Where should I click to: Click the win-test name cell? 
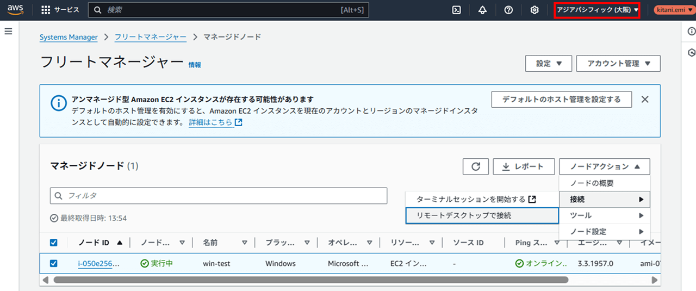[216, 263]
